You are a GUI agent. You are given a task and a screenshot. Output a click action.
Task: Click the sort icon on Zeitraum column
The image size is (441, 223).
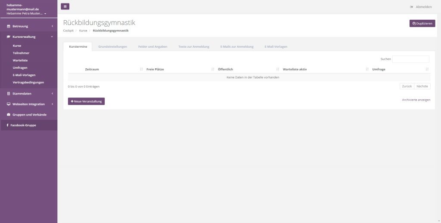tap(142, 69)
